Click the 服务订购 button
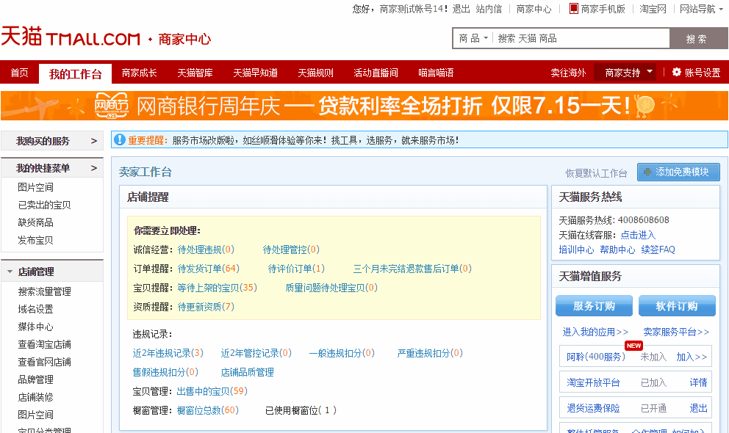Screen dimensions: 729x433 coord(594,306)
